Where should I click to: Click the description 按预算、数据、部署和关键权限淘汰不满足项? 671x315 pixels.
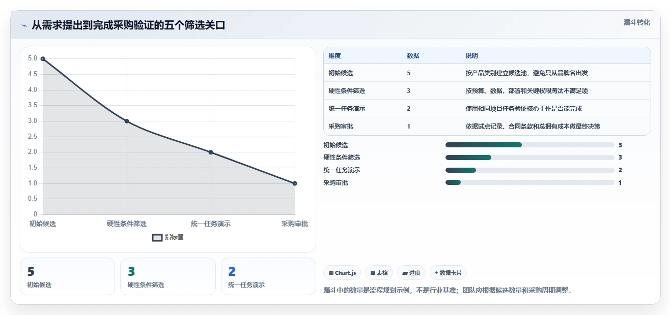click(527, 91)
